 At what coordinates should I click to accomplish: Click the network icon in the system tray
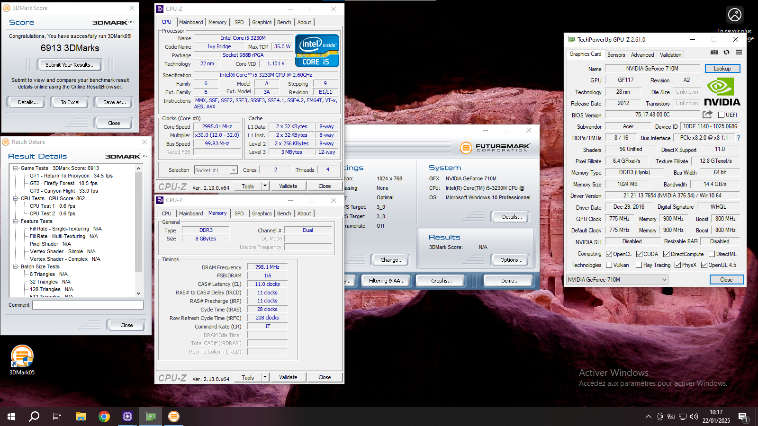coord(683,417)
